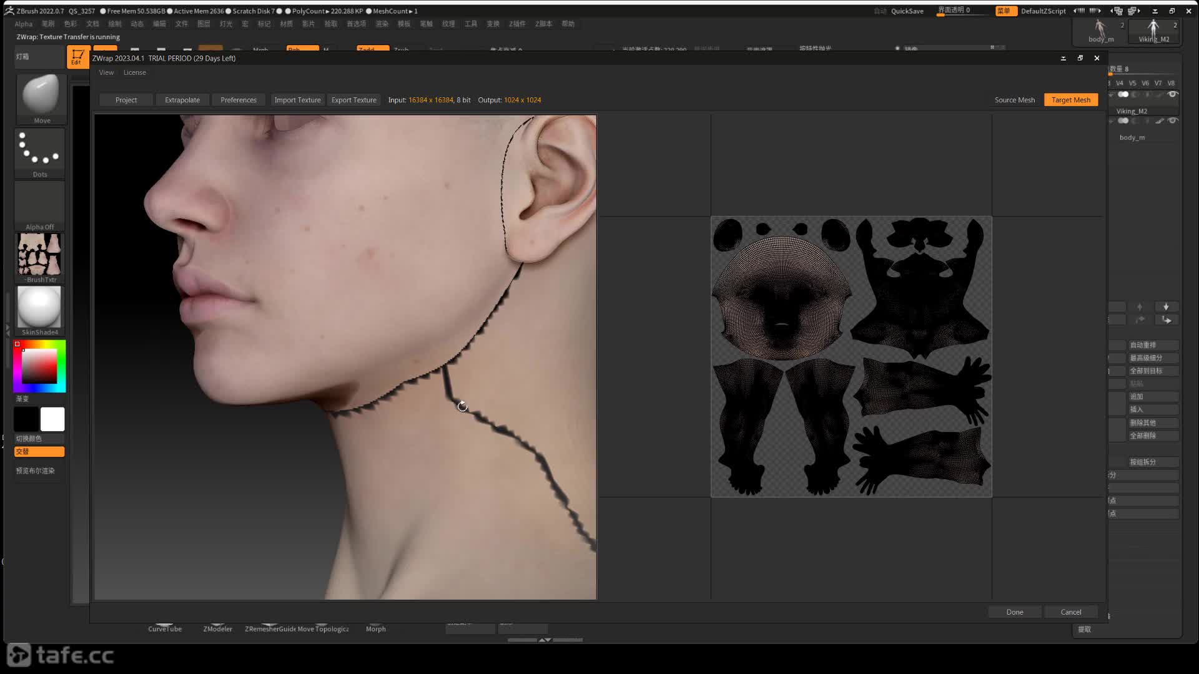Click the dimmed up arrow subtool icon
Image resolution: width=1199 pixels, height=674 pixels.
(x=1139, y=306)
